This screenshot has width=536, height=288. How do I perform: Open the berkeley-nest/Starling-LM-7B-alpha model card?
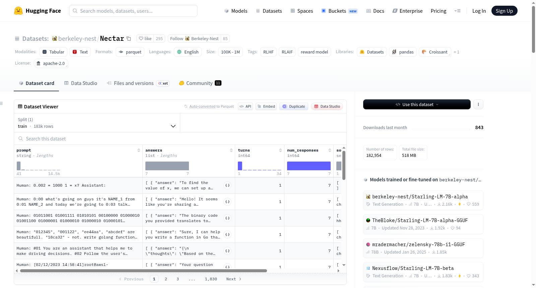coord(423,200)
